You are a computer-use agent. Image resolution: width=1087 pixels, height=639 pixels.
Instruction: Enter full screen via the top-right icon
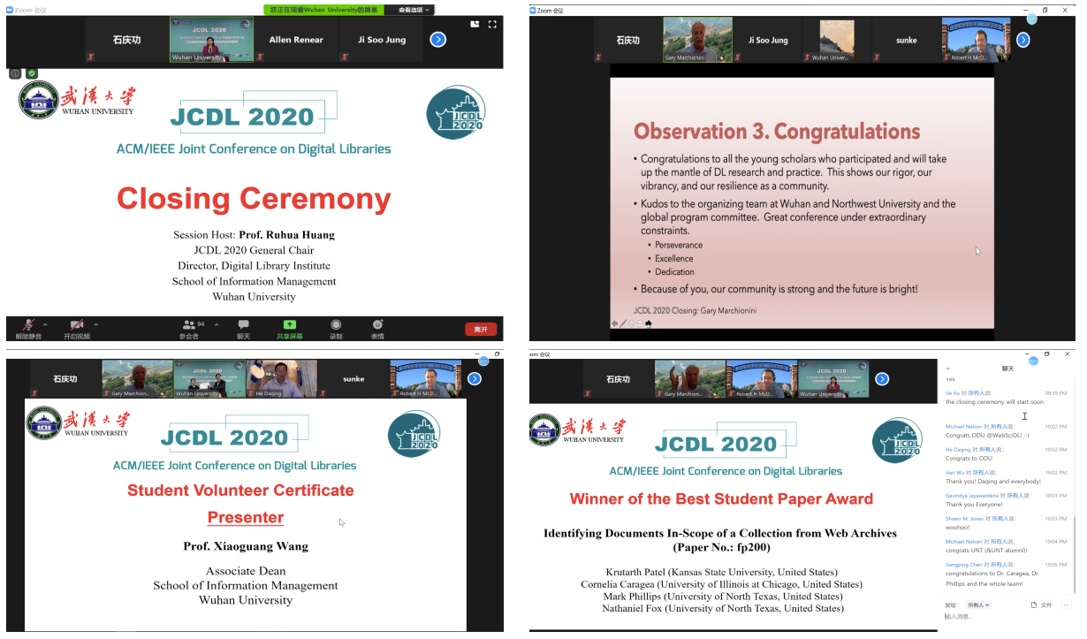492,25
